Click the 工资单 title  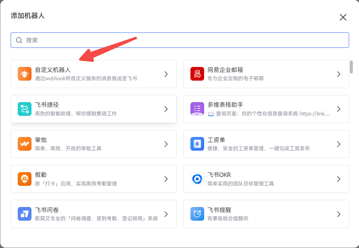pyautogui.click(x=216, y=140)
